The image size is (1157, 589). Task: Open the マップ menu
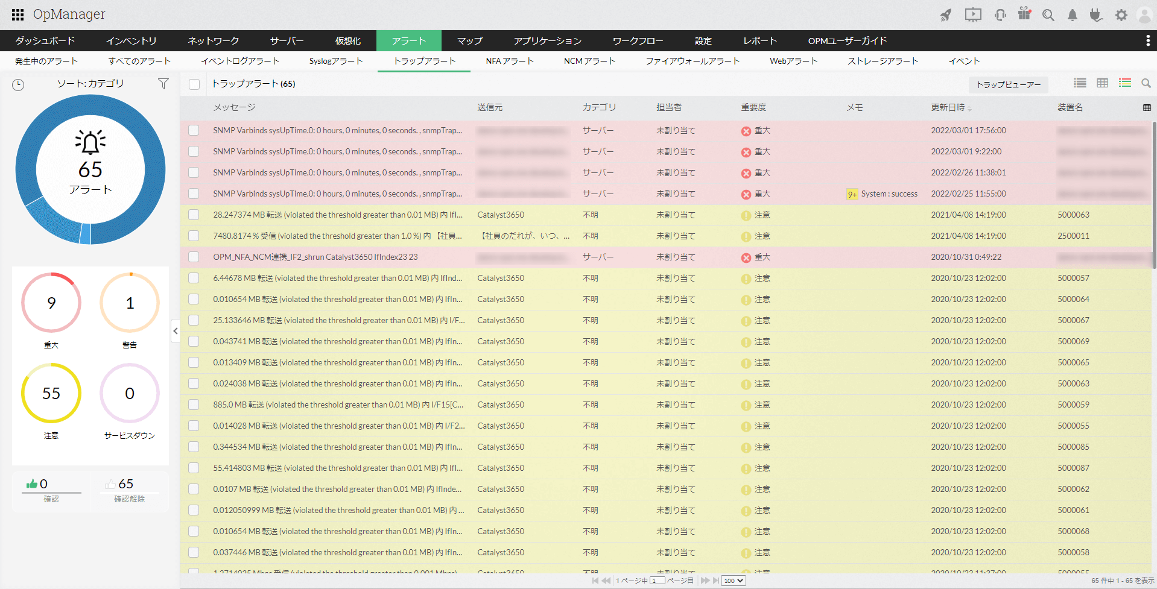tap(469, 40)
